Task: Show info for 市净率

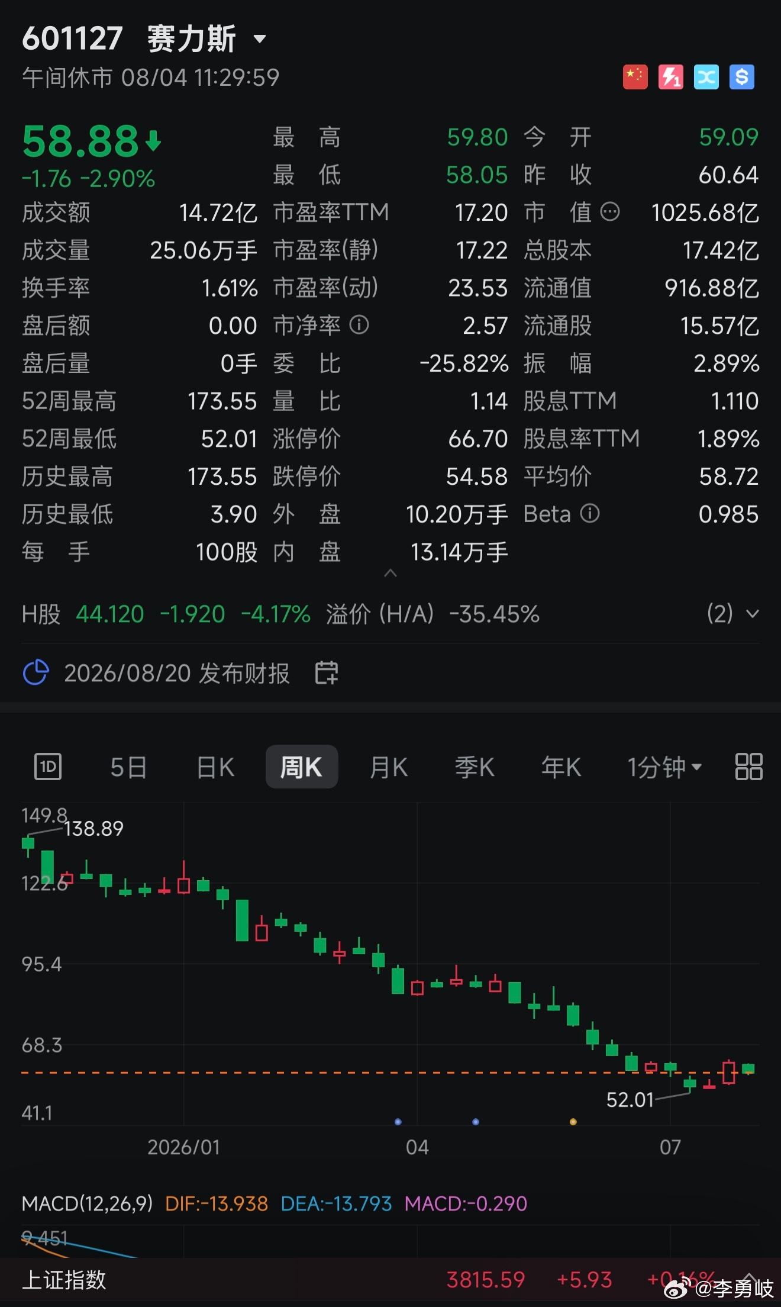Action: [x=359, y=325]
